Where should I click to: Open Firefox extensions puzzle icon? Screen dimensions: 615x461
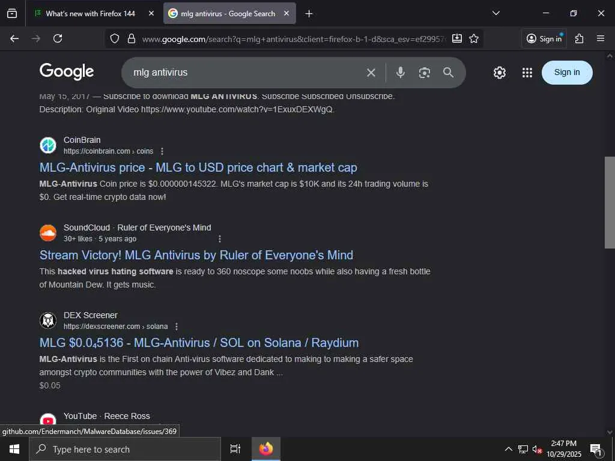coord(580,38)
